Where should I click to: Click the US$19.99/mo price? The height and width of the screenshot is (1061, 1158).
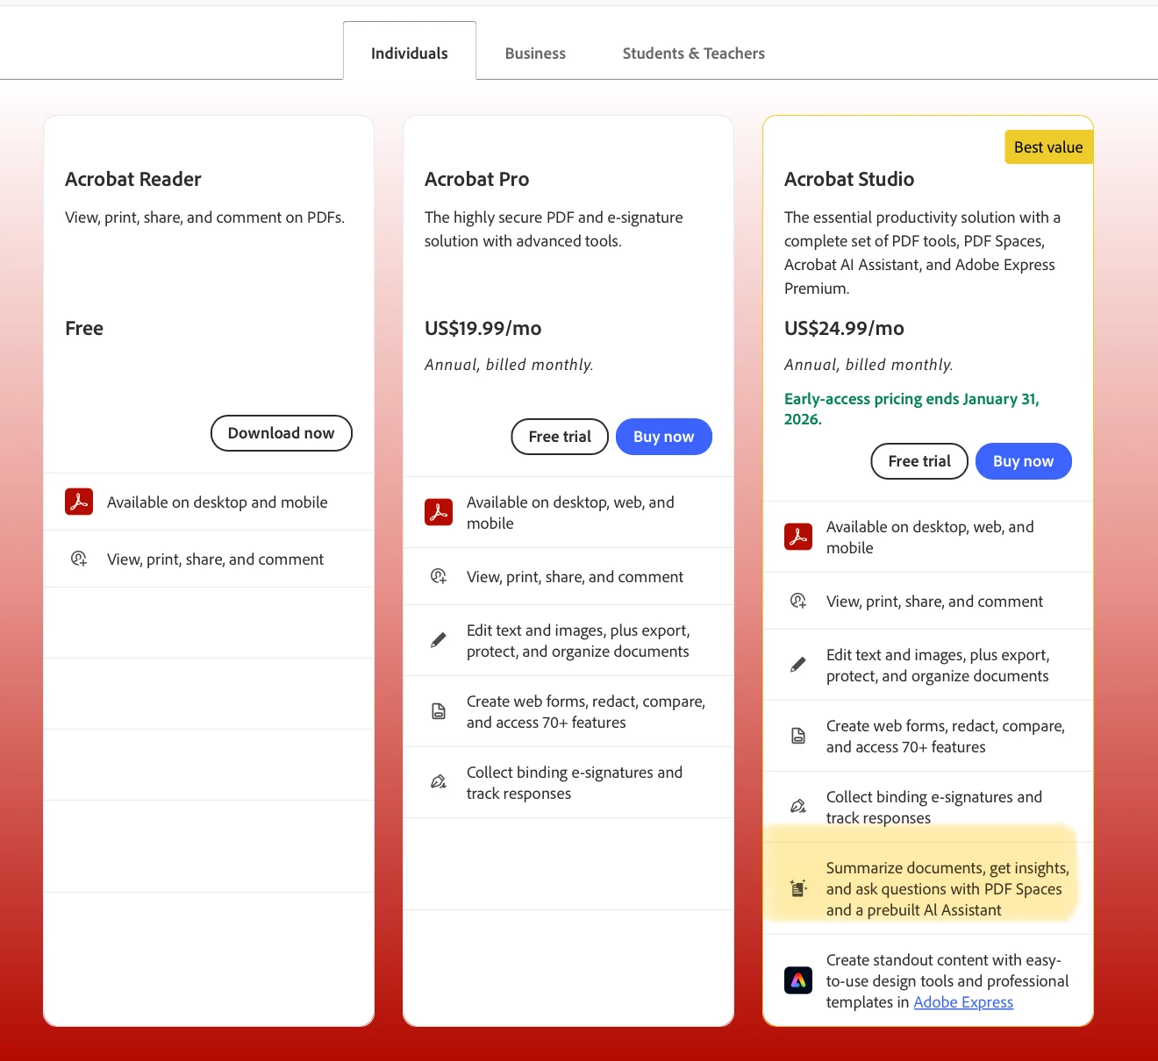[x=483, y=328]
